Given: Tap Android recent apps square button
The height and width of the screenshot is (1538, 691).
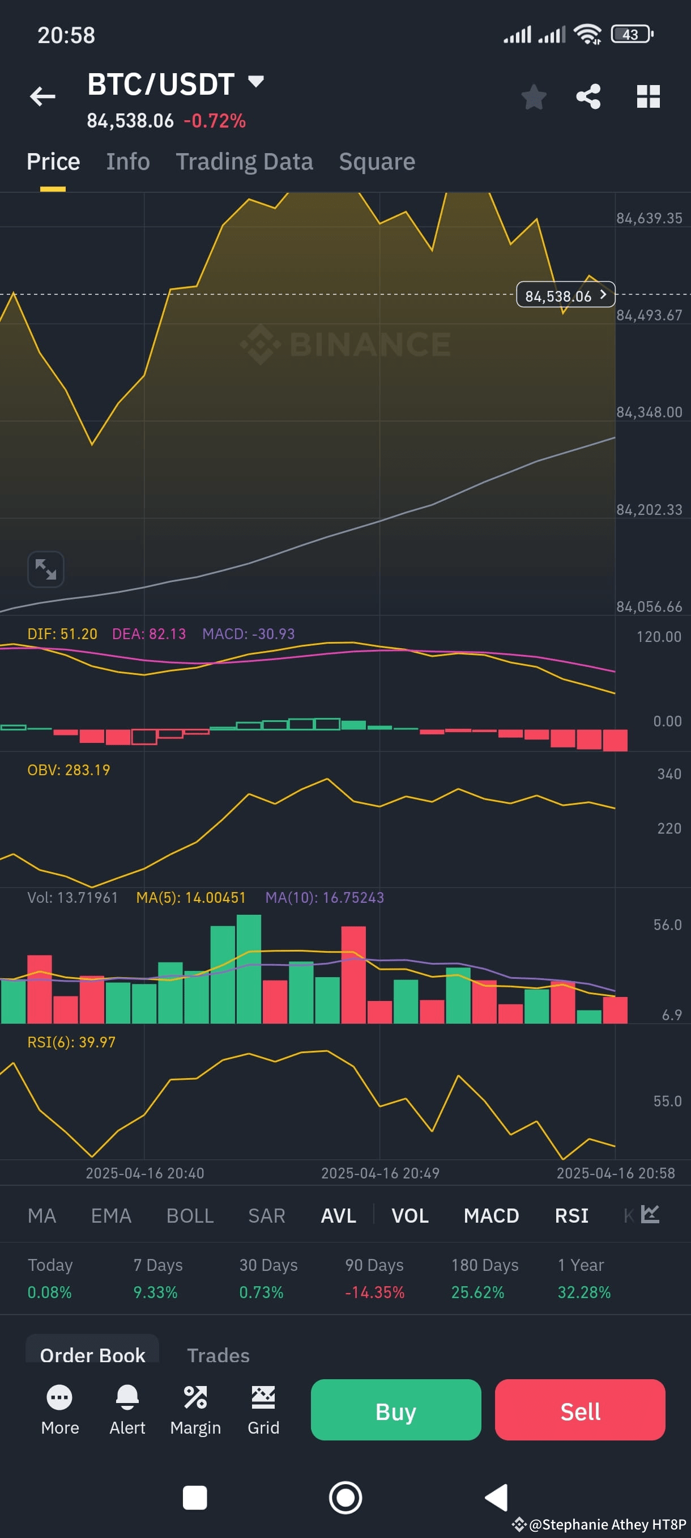Looking at the screenshot, I should 194,1497.
